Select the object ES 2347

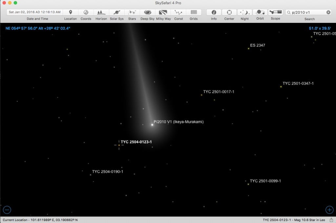click(x=249, y=48)
